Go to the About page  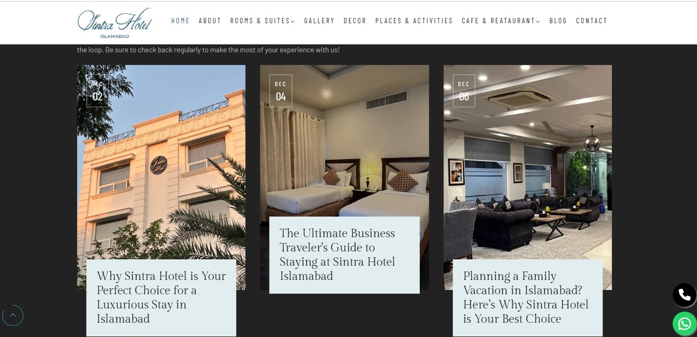tap(210, 21)
